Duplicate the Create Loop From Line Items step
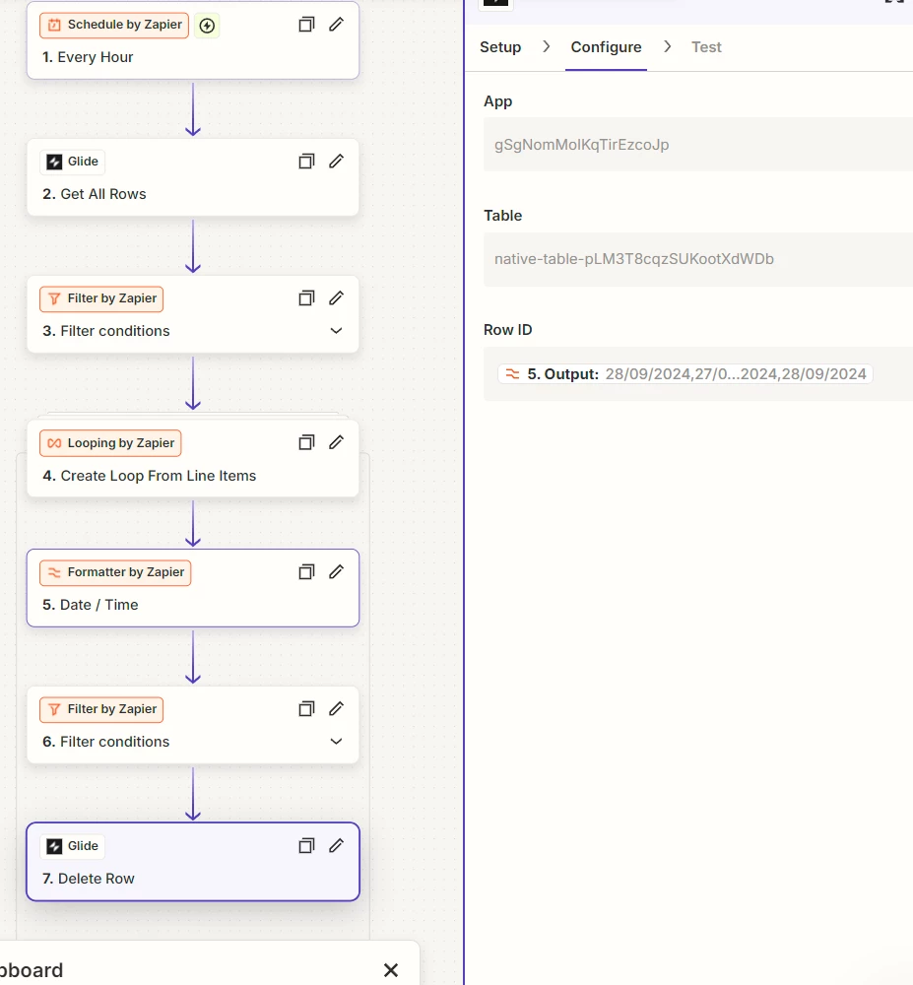 point(306,443)
